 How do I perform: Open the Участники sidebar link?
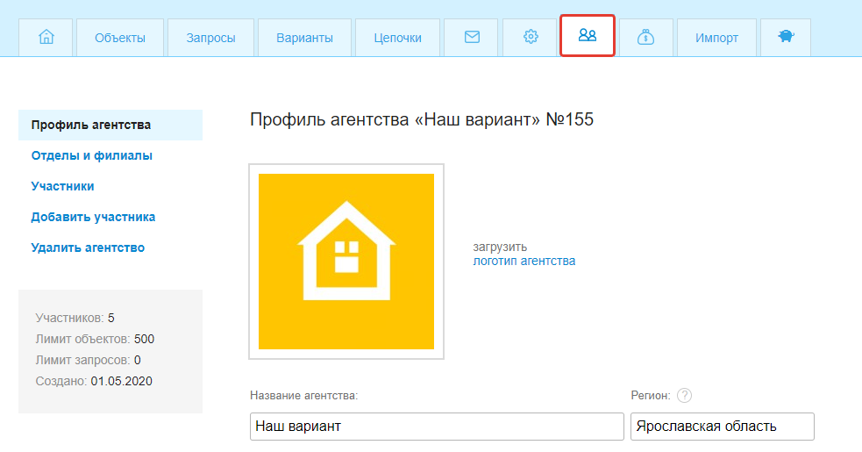63,186
